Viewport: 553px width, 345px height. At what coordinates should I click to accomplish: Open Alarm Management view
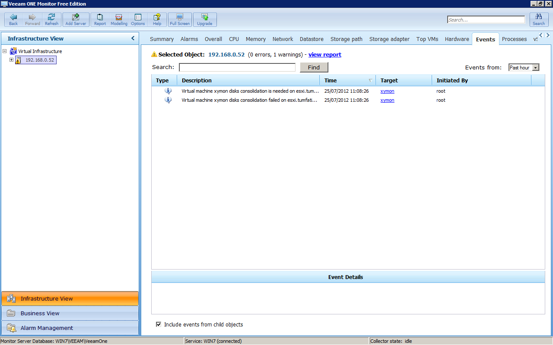(70, 328)
